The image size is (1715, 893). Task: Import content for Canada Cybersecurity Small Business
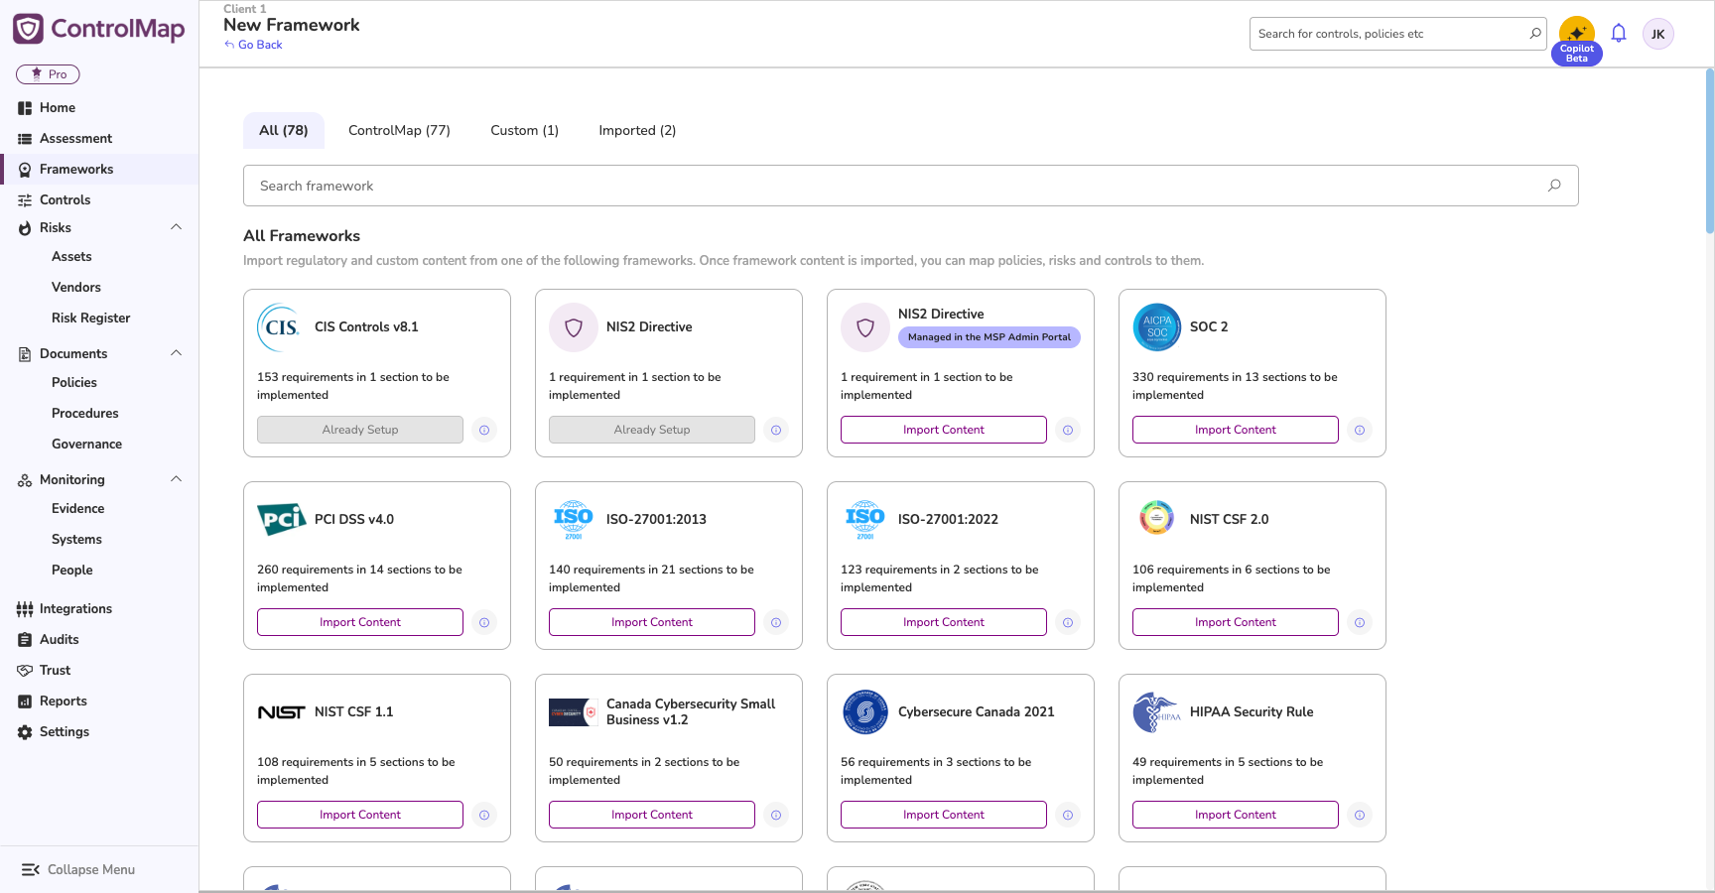(x=652, y=815)
